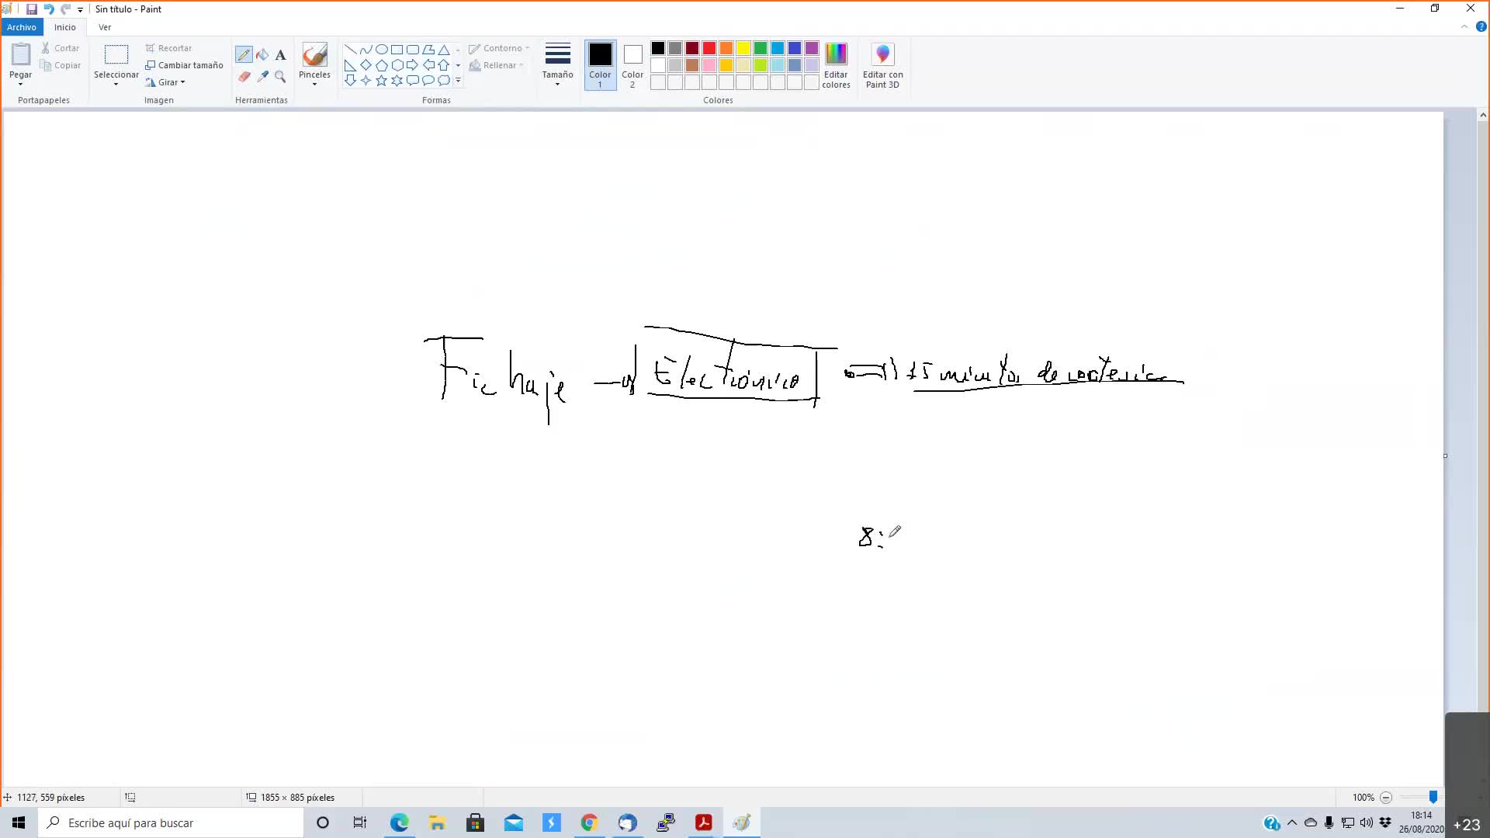
Task: Choose the Five-point star shape
Action: (381, 80)
